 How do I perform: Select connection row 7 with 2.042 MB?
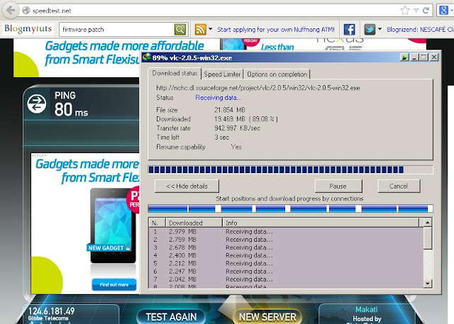(286, 279)
